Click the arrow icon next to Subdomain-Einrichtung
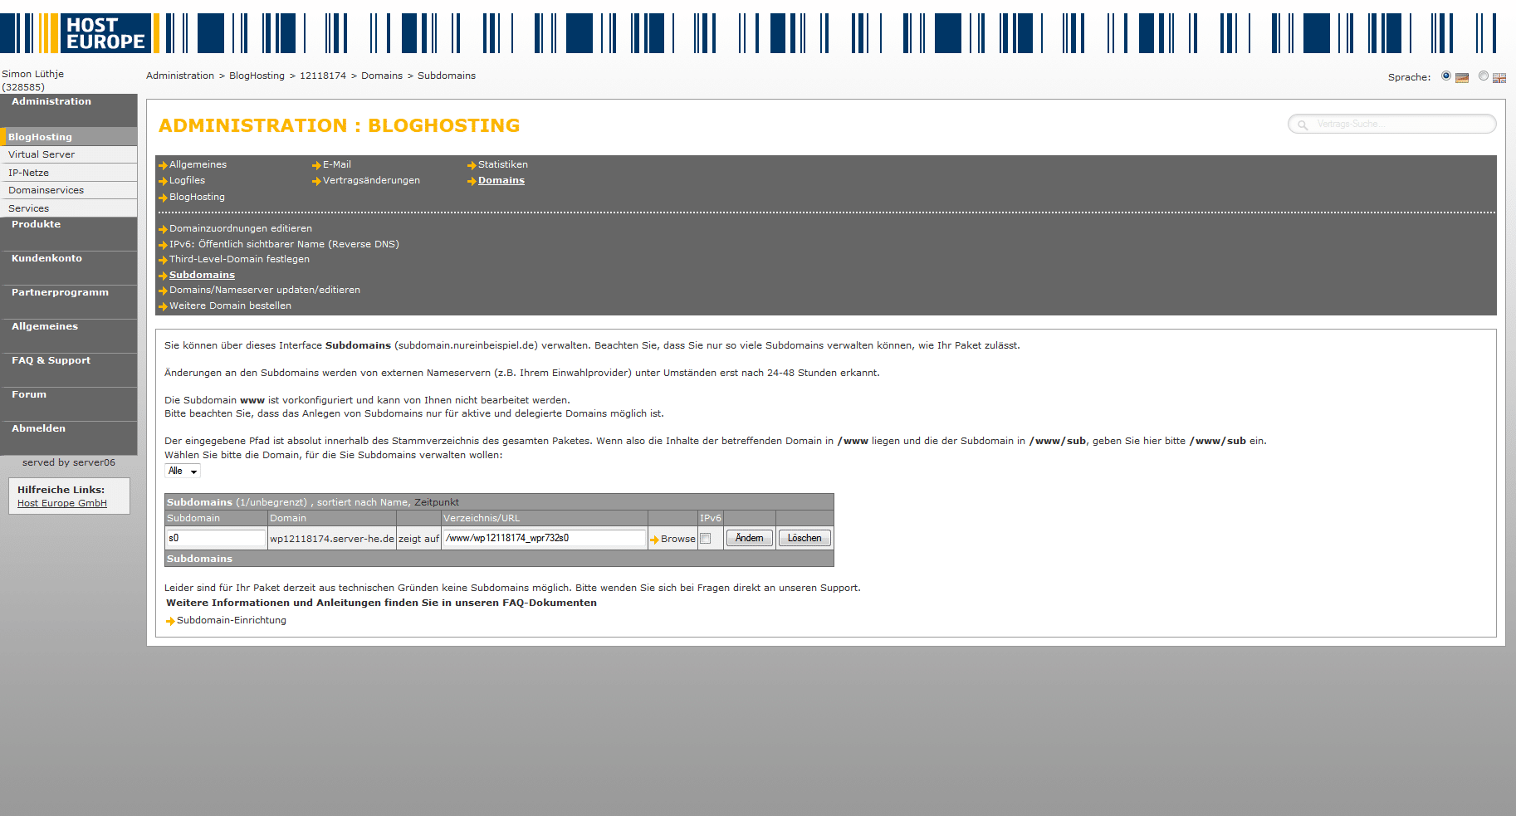 point(170,621)
